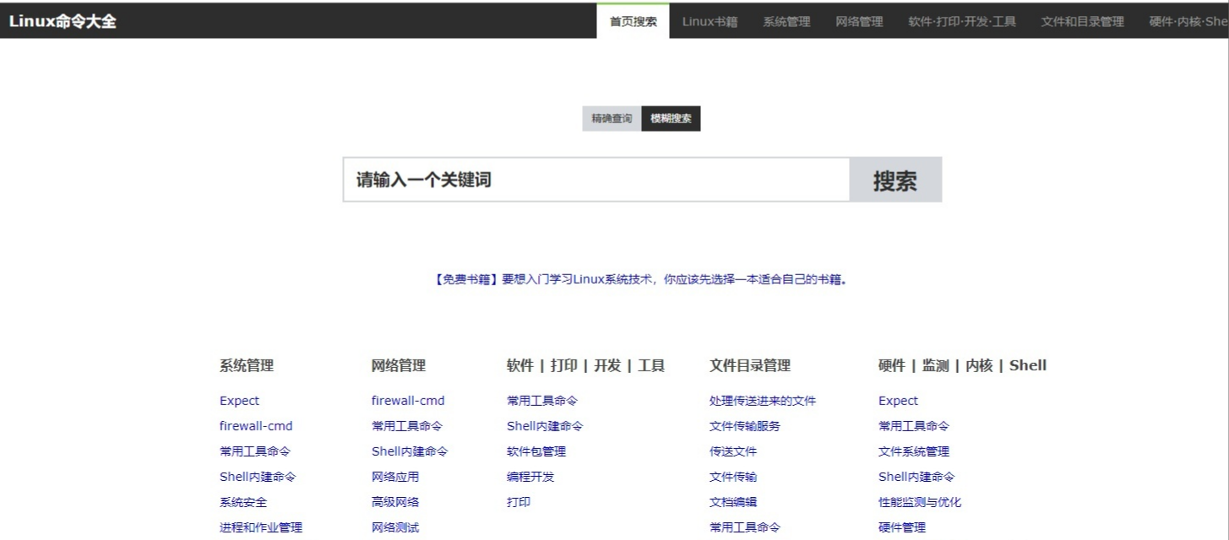This screenshot has width=1229, height=540.
Task: Open the 网络应用 link
Action: tap(395, 477)
